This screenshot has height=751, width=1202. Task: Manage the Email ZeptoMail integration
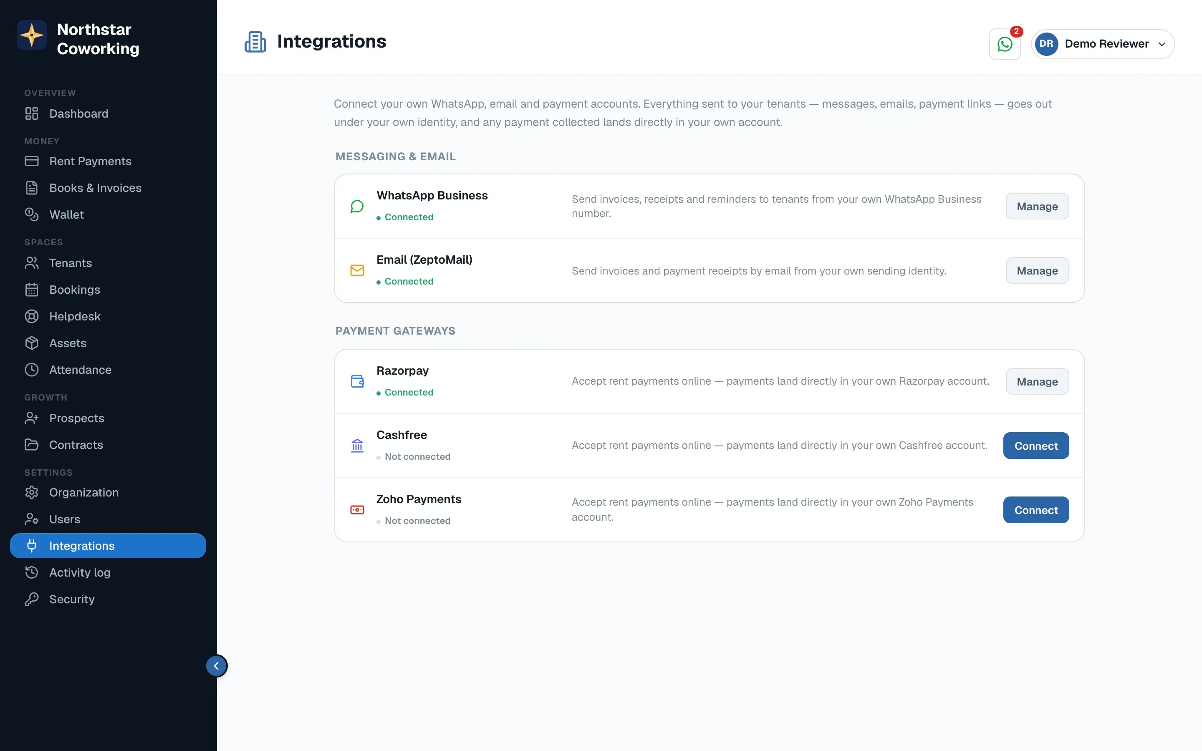[1037, 270]
